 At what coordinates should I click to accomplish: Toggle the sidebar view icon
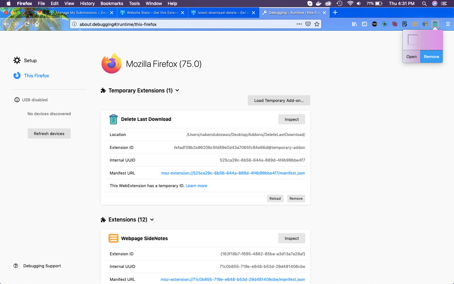tap(364, 24)
